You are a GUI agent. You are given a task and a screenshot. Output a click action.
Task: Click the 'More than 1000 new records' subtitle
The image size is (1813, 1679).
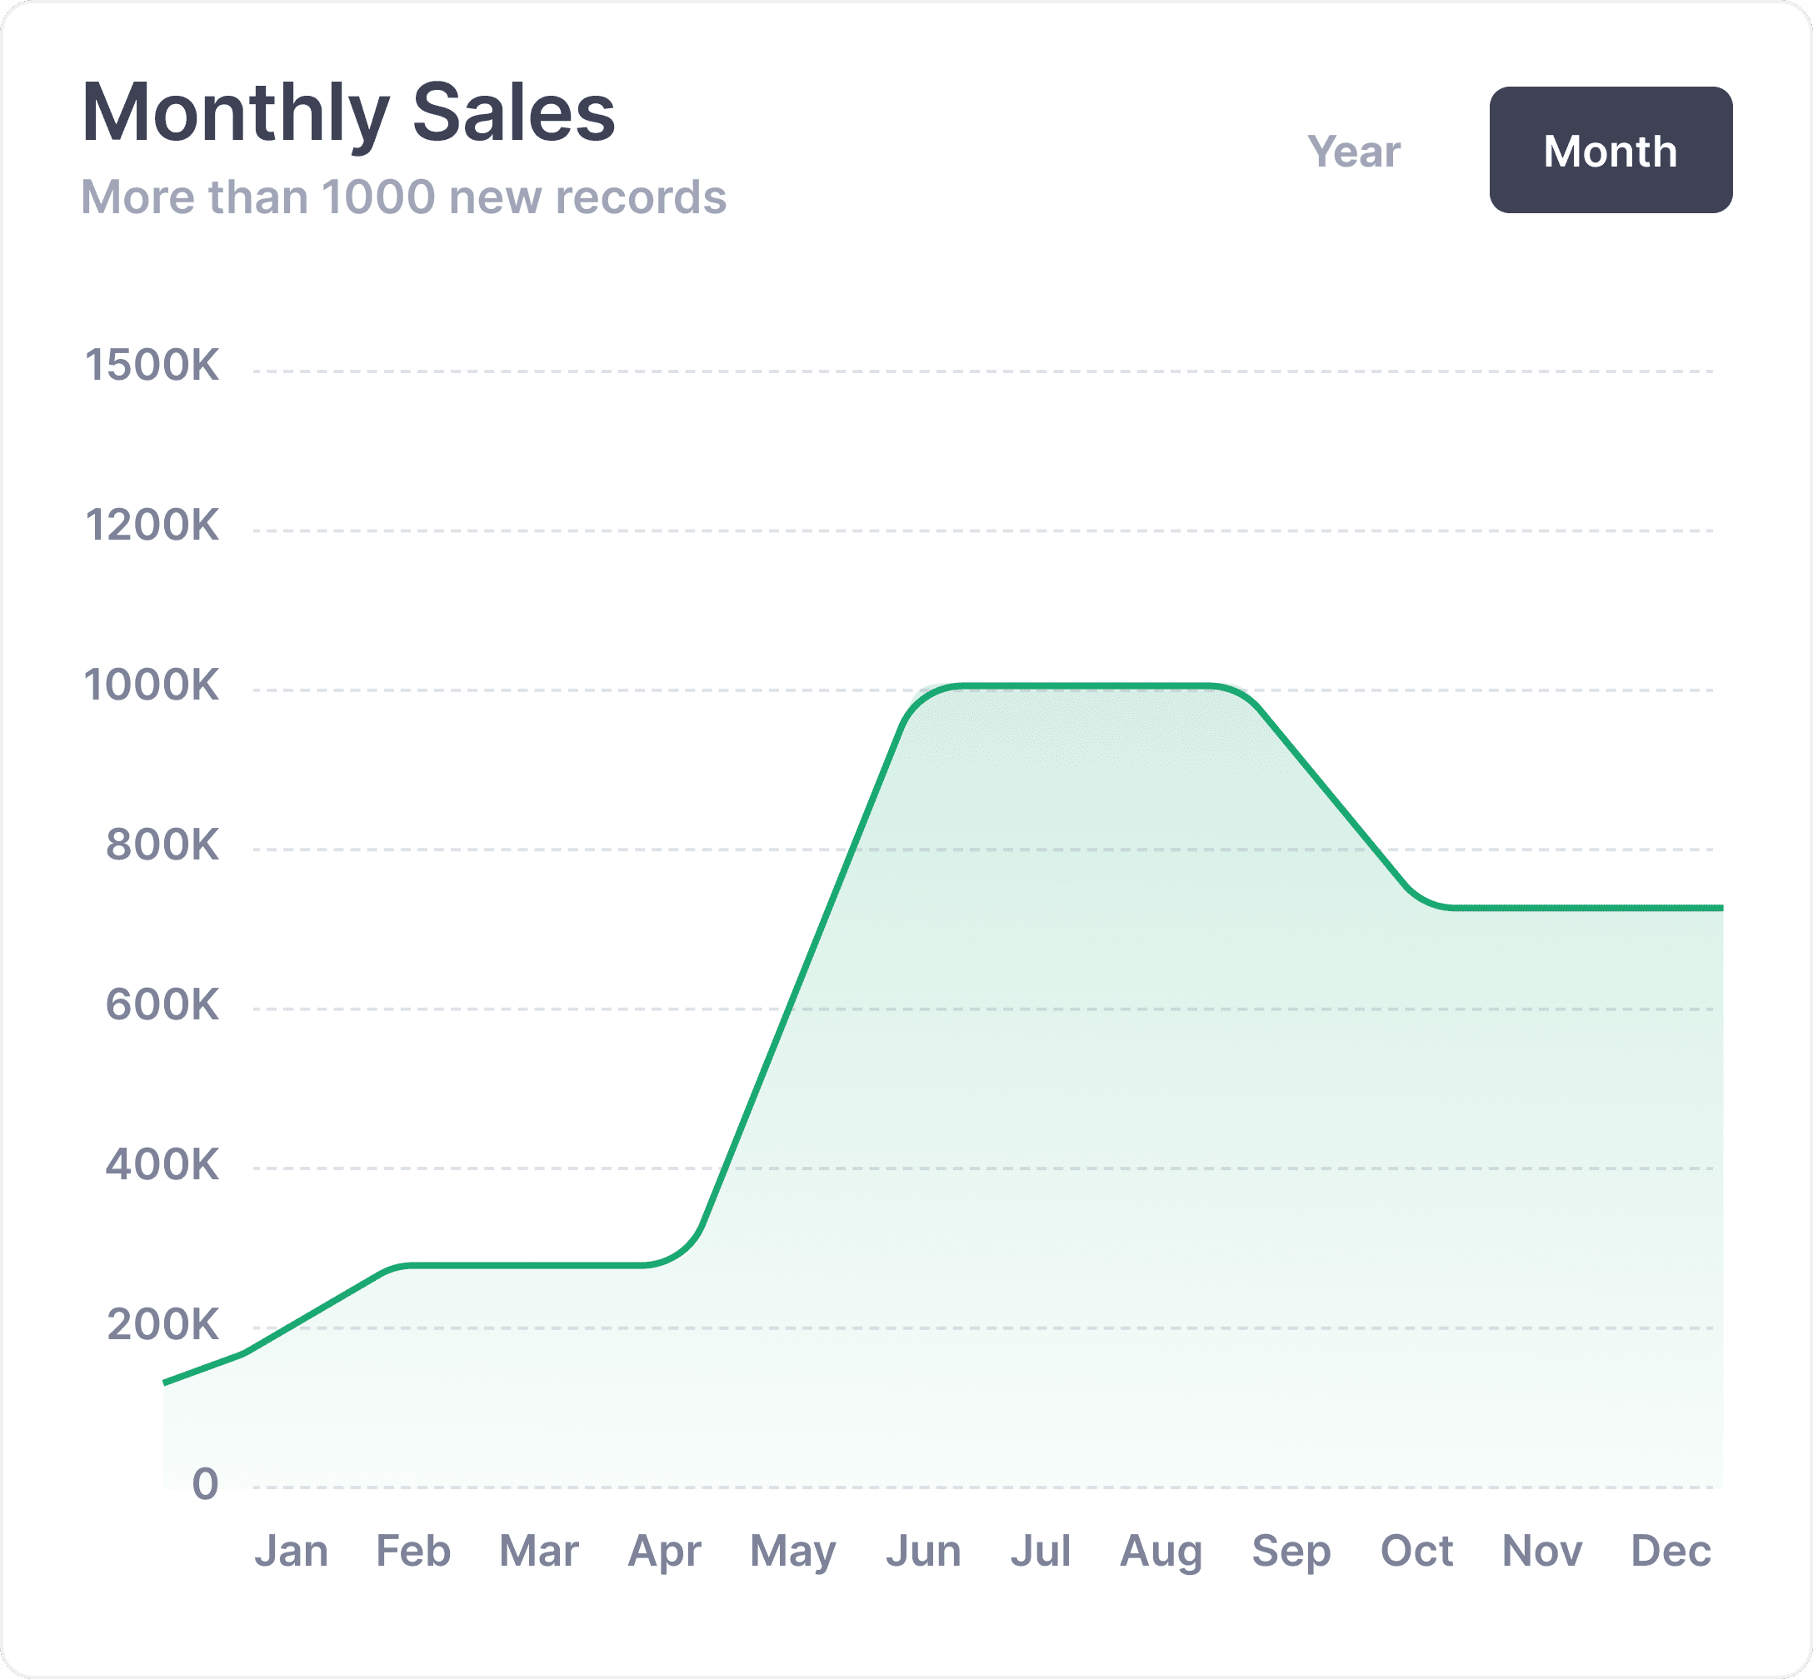(403, 197)
